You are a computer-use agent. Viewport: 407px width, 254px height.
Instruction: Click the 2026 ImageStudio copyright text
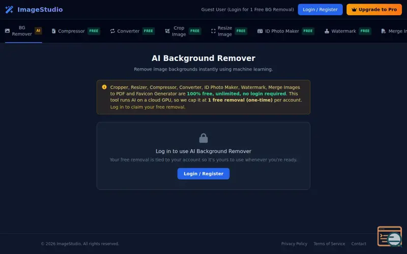click(x=80, y=244)
